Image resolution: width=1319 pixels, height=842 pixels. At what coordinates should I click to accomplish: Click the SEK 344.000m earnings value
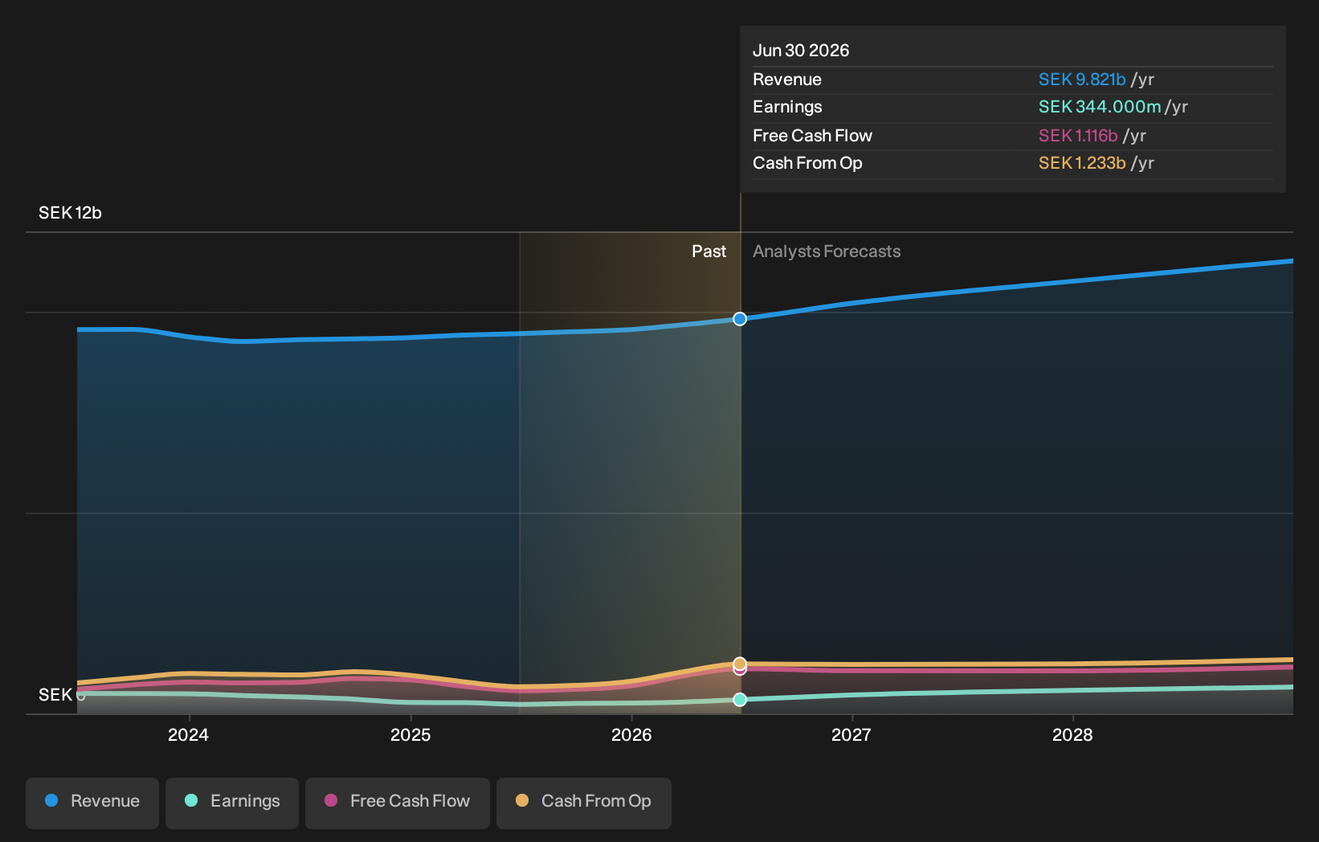(x=1100, y=107)
